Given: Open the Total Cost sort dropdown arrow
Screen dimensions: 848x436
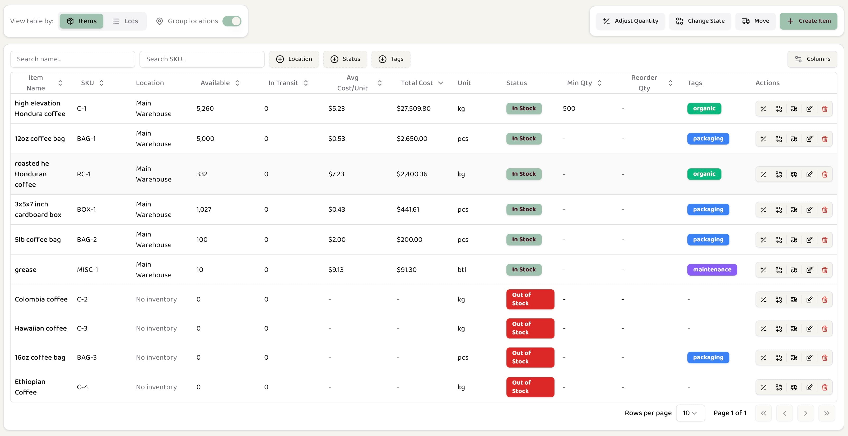Looking at the screenshot, I should (x=441, y=83).
